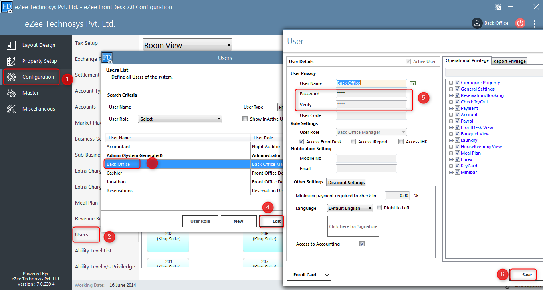The image size is (543, 290).
Task: Click the Click here for Signature box
Action: coord(353,226)
